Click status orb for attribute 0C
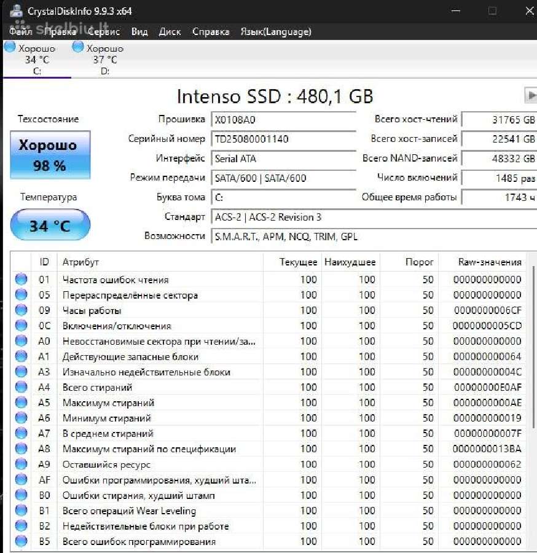This screenshot has width=537, height=553. [x=21, y=325]
